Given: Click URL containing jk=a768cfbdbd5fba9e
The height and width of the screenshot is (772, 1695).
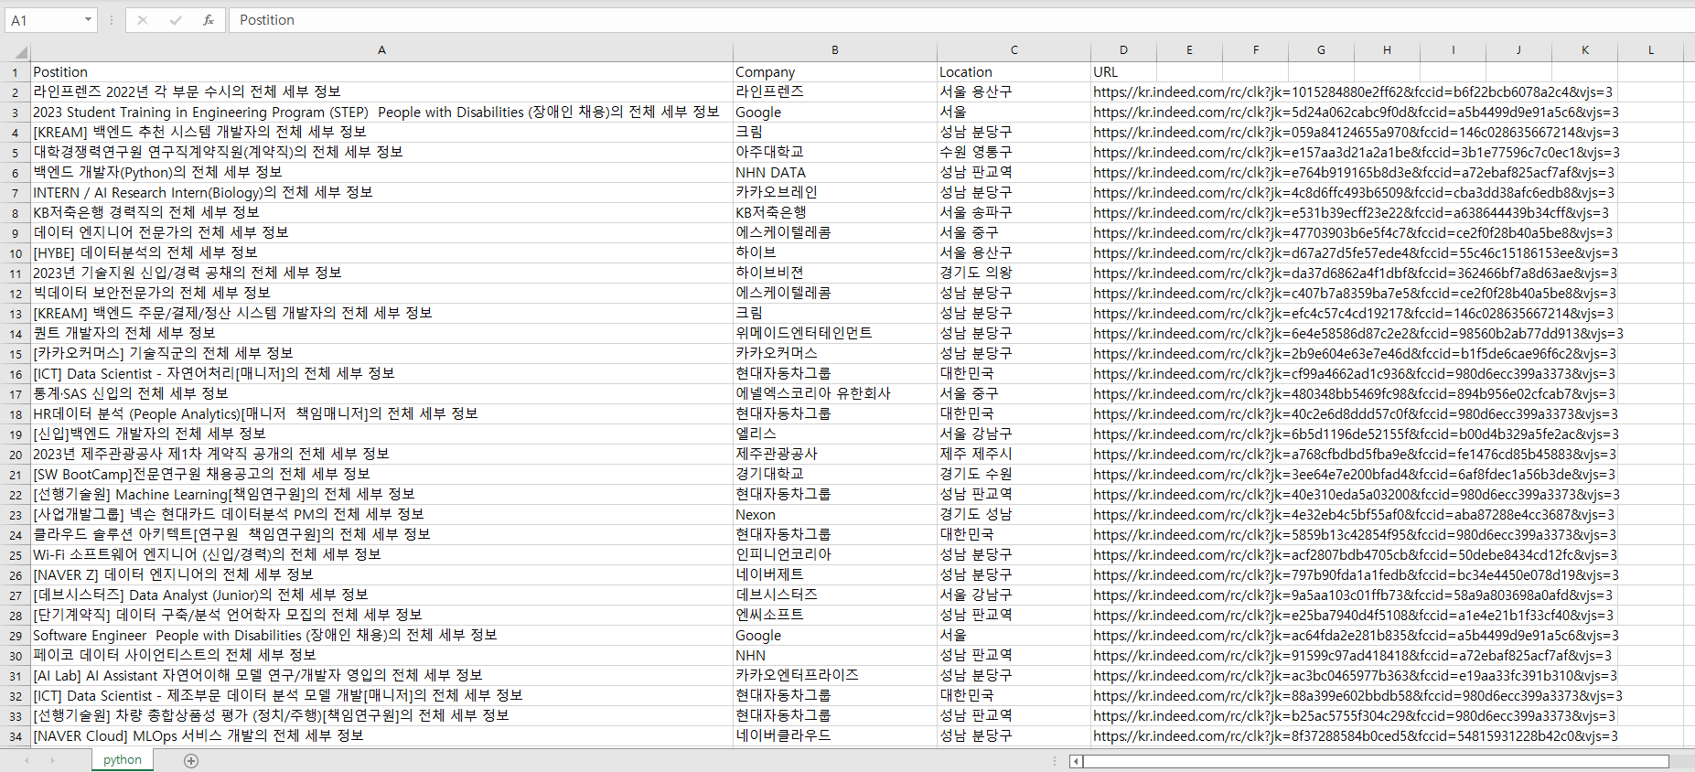Looking at the screenshot, I should point(1355,454).
